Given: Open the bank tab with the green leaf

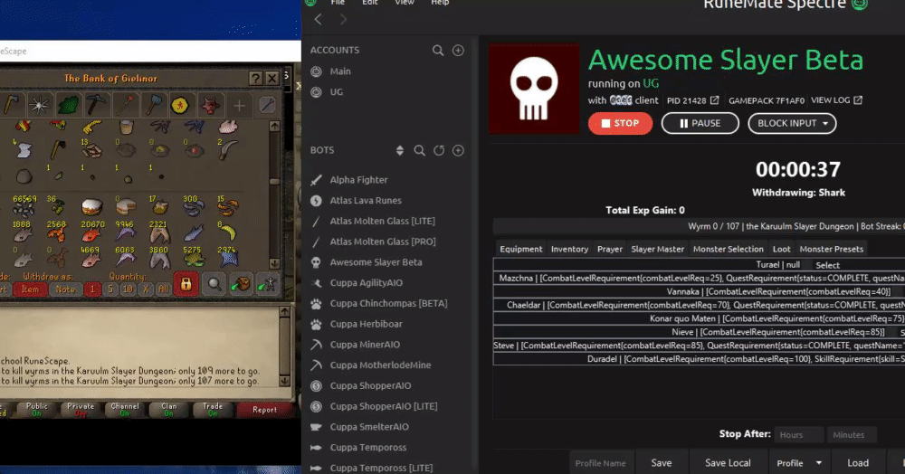Looking at the screenshot, I should pos(68,106).
